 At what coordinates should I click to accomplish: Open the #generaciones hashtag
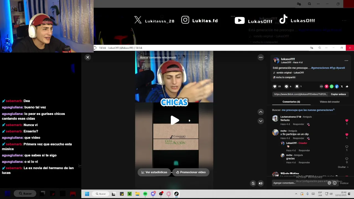coord(320,68)
